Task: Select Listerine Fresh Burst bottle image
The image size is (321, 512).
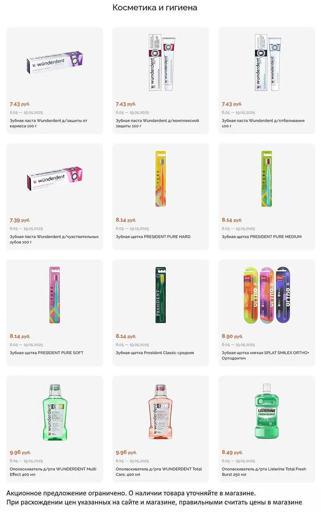Action: point(267,411)
